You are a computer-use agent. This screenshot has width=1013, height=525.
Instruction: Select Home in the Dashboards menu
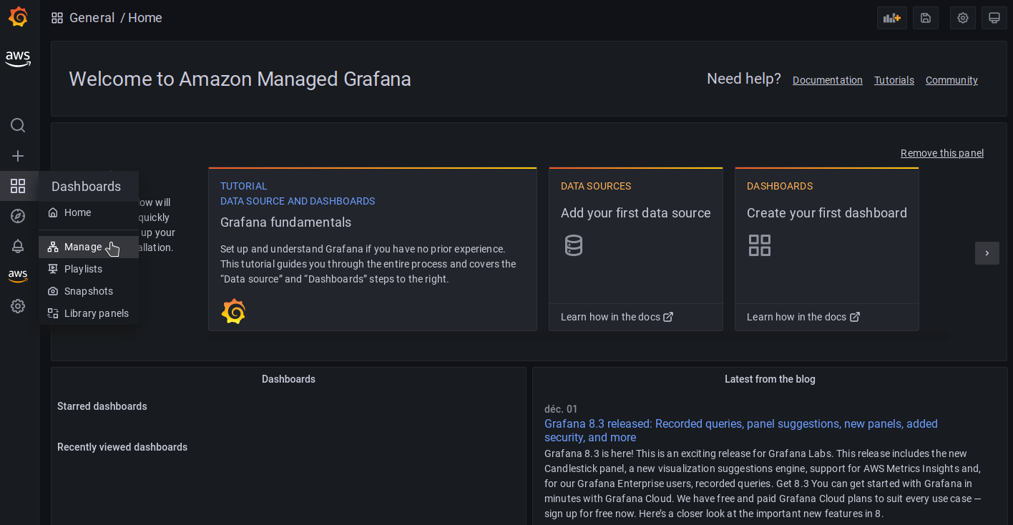click(x=89, y=212)
